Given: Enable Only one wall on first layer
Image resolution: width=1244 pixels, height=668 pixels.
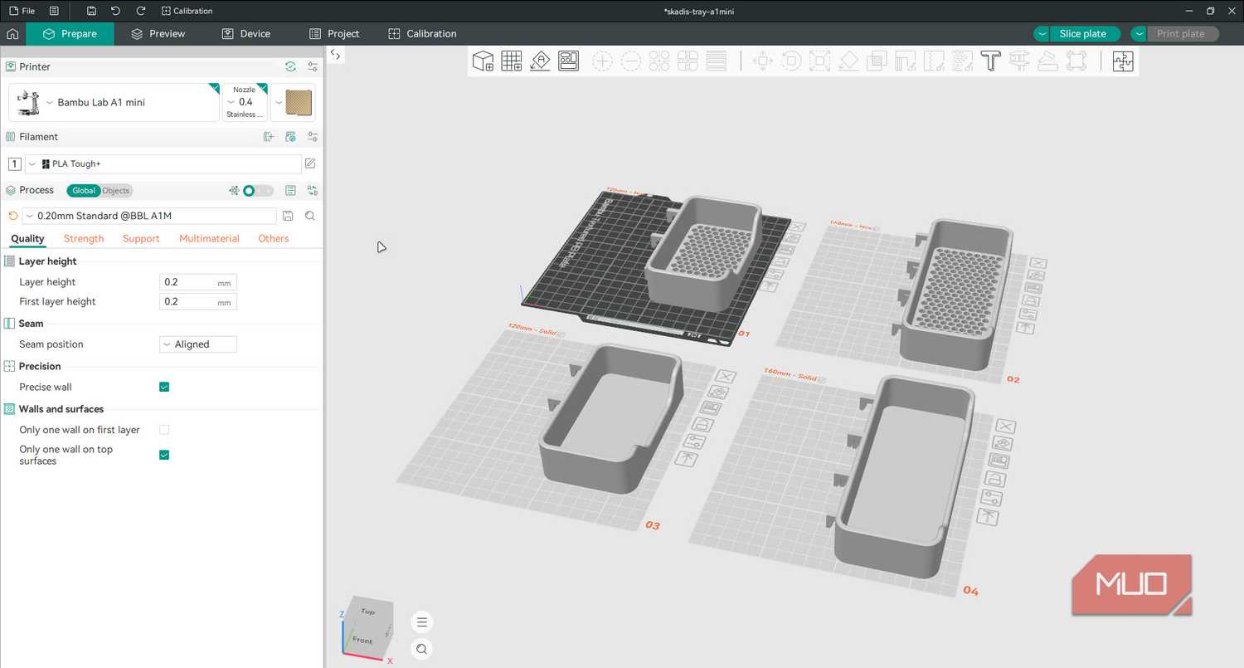Looking at the screenshot, I should click(x=164, y=430).
